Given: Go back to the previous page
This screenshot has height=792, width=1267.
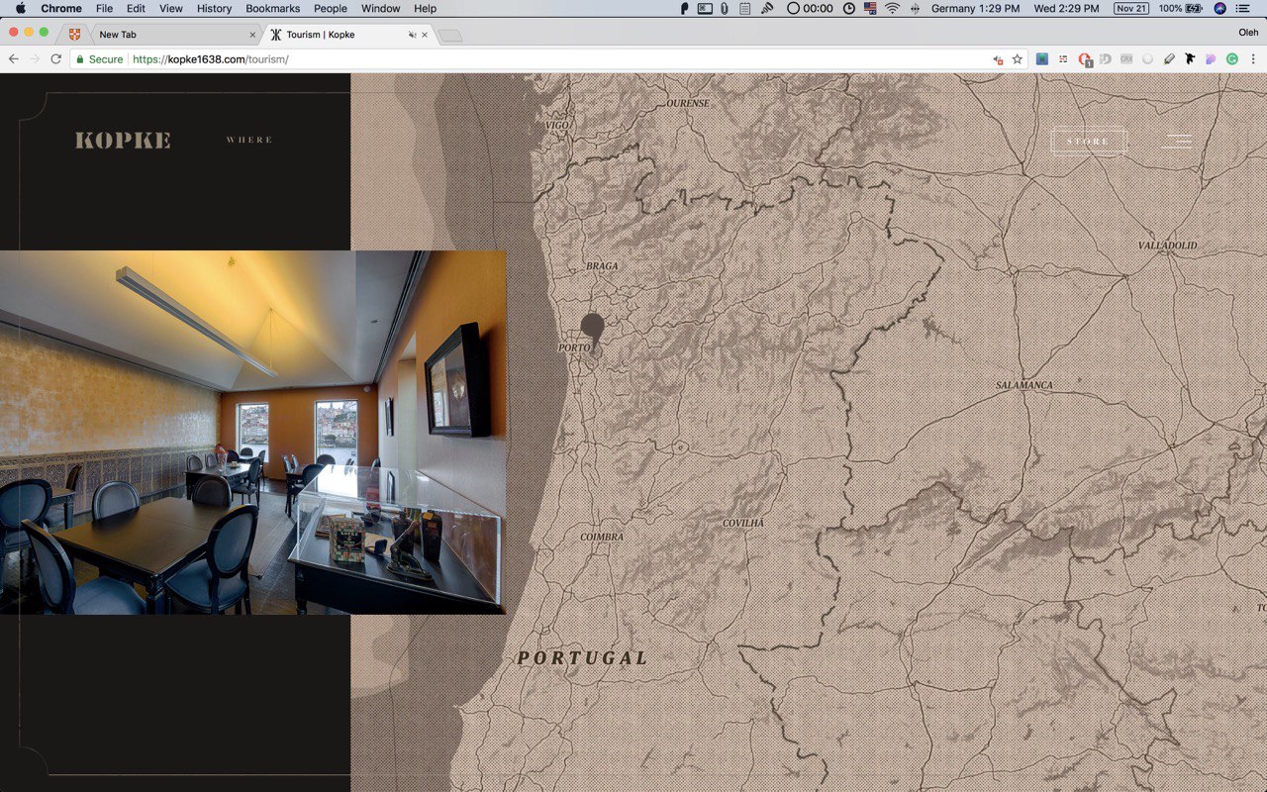Looking at the screenshot, I should pos(14,59).
